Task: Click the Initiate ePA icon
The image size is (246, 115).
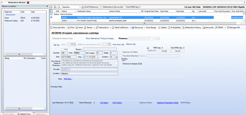Action: (x=148, y=48)
